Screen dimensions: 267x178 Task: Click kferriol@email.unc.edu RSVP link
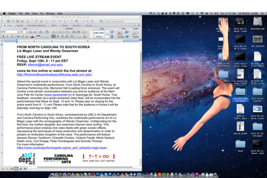tap(45, 65)
